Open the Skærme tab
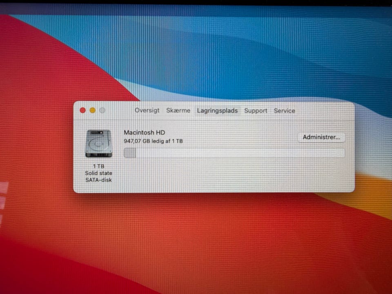392x294 pixels. [178, 111]
